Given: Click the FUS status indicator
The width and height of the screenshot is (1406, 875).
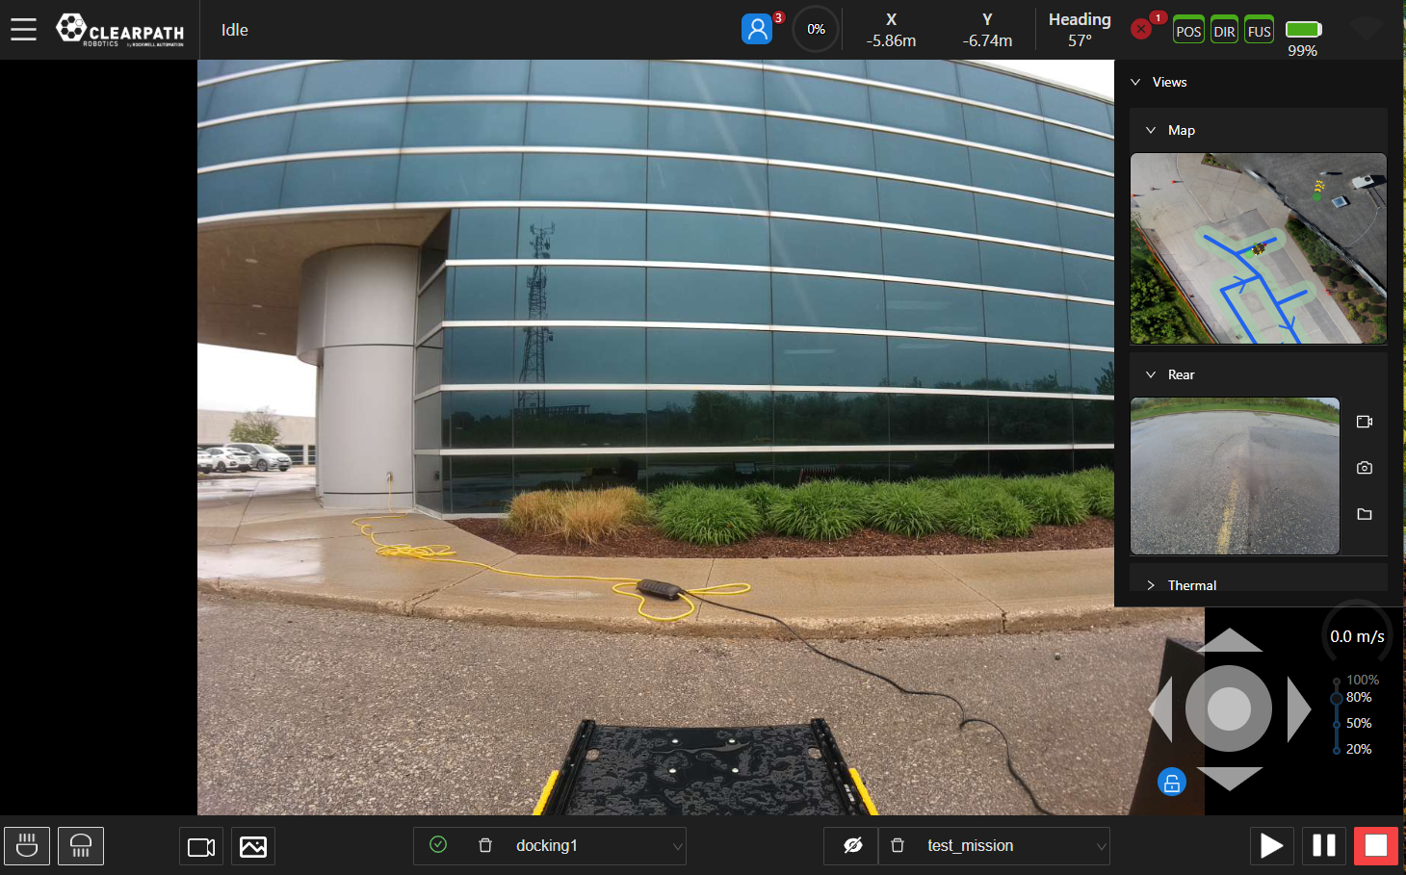Looking at the screenshot, I should point(1259,31).
